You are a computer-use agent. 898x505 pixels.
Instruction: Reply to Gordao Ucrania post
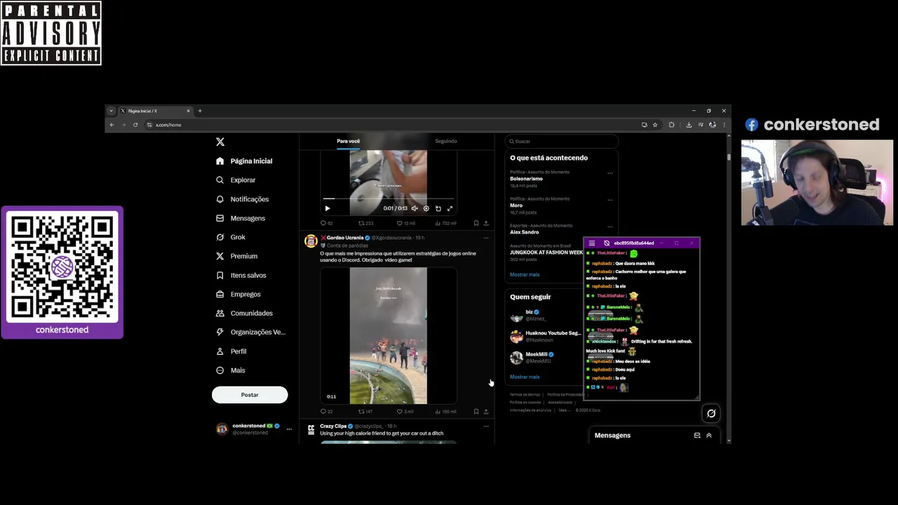[x=326, y=412]
